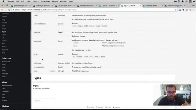Open Grid in sidebar
This screenshot has width=196, height=110.
tap(3, 68)
